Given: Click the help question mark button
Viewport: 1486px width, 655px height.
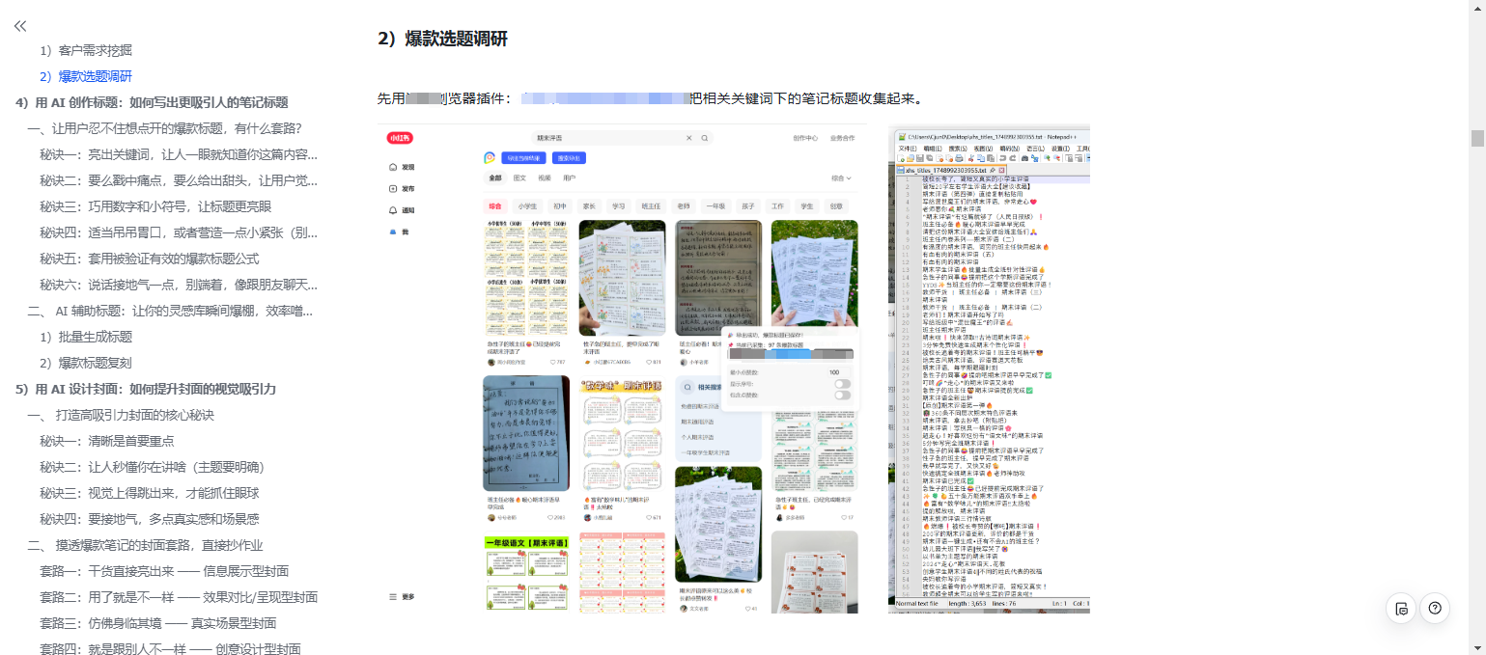Looking at the screenshot, I should [1435, 608].
